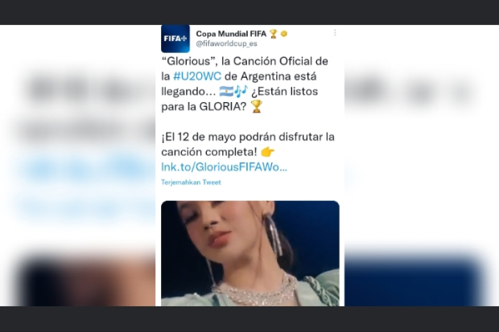Click the music notes emoji
Viewport: 499px width, 332px height.
(241, 92)
